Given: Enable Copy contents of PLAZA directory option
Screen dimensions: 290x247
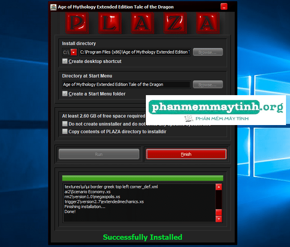Looking at the screenshot, I should [65, 132].
